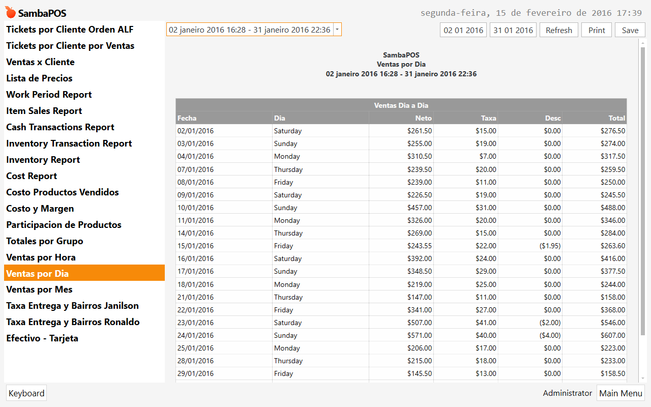Return to the Main Menu
The image size is (651, 407).
(620, 393)
